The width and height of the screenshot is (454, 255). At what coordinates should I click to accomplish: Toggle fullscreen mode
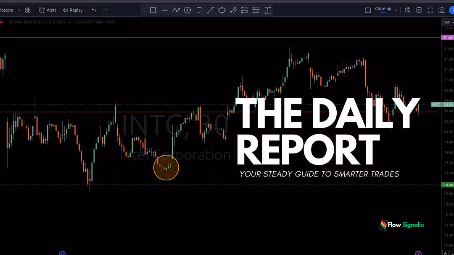tap(430, 10)
